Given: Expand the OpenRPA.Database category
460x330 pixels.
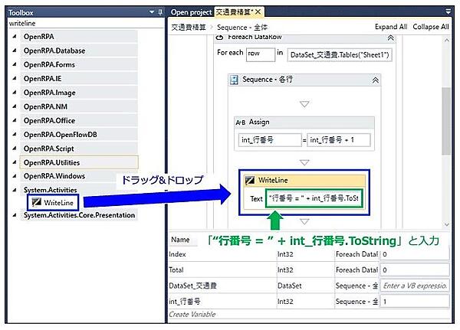Looking at the screenshot, I should [15, 51].
